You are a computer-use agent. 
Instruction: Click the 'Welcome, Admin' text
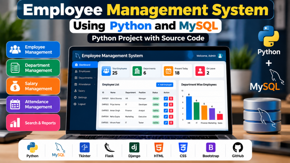206,56
